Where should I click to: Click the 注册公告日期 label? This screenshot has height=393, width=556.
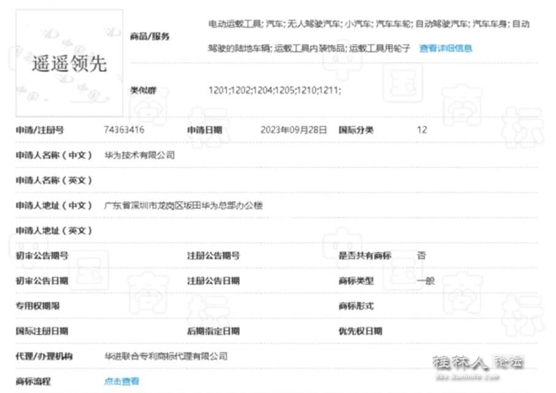(214, 281)
